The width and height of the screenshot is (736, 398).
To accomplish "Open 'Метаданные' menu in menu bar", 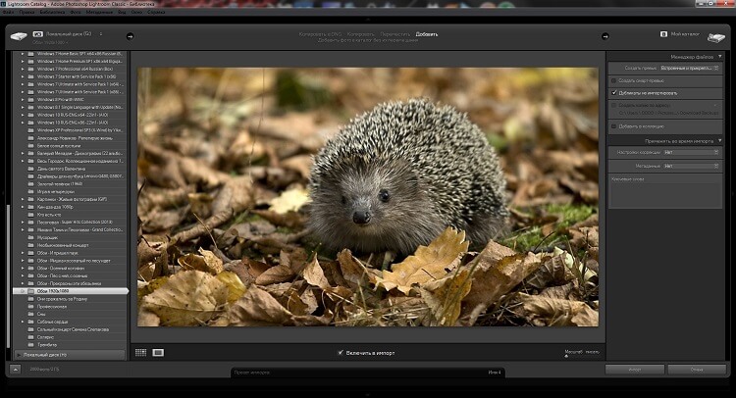I will coord(100,12).
